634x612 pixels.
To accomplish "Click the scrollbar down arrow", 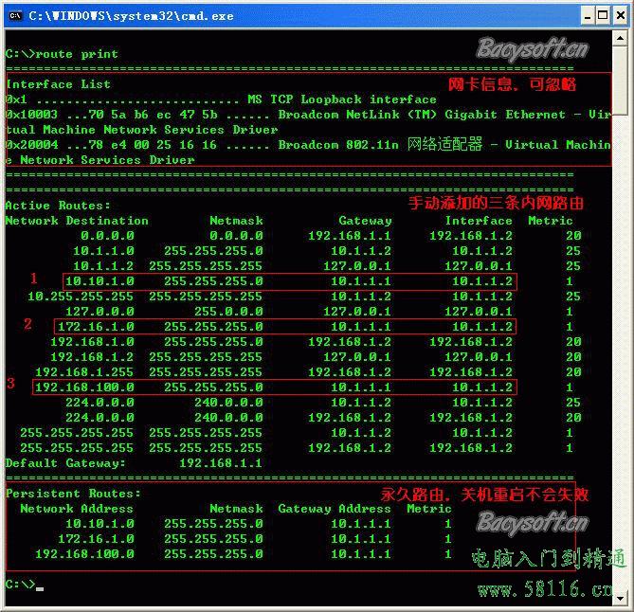I will (620, 596).
